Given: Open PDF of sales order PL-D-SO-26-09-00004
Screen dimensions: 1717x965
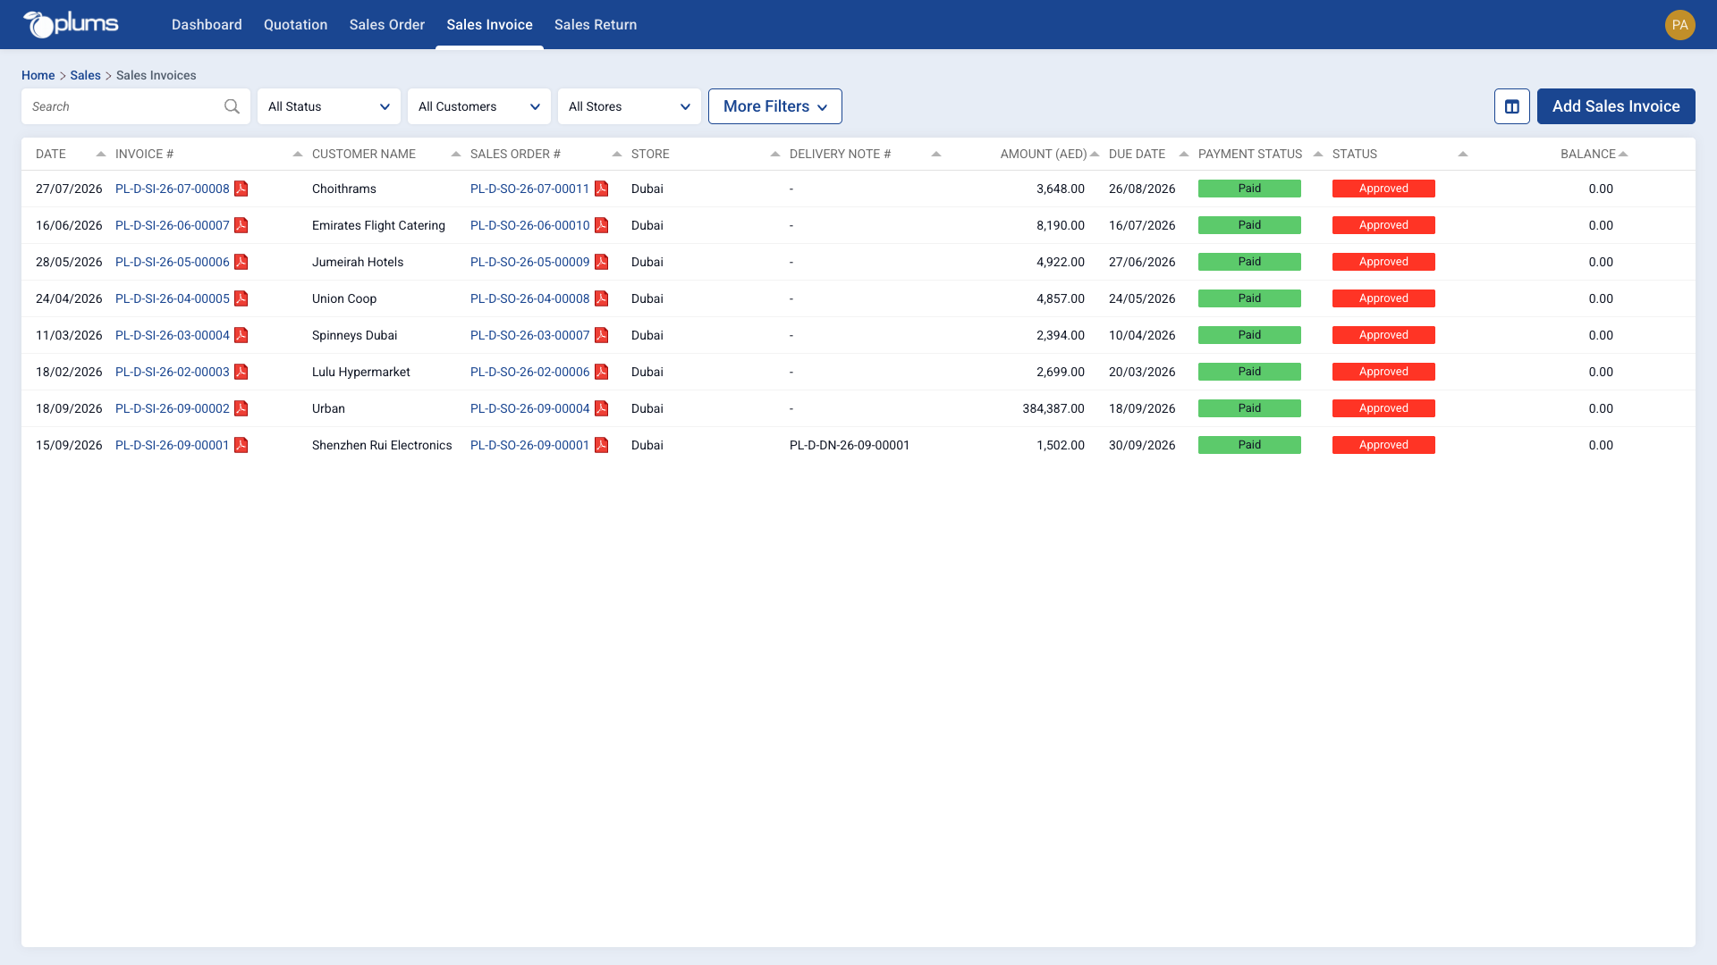Looking at the screenshot, I should click(x=602, y=408).
